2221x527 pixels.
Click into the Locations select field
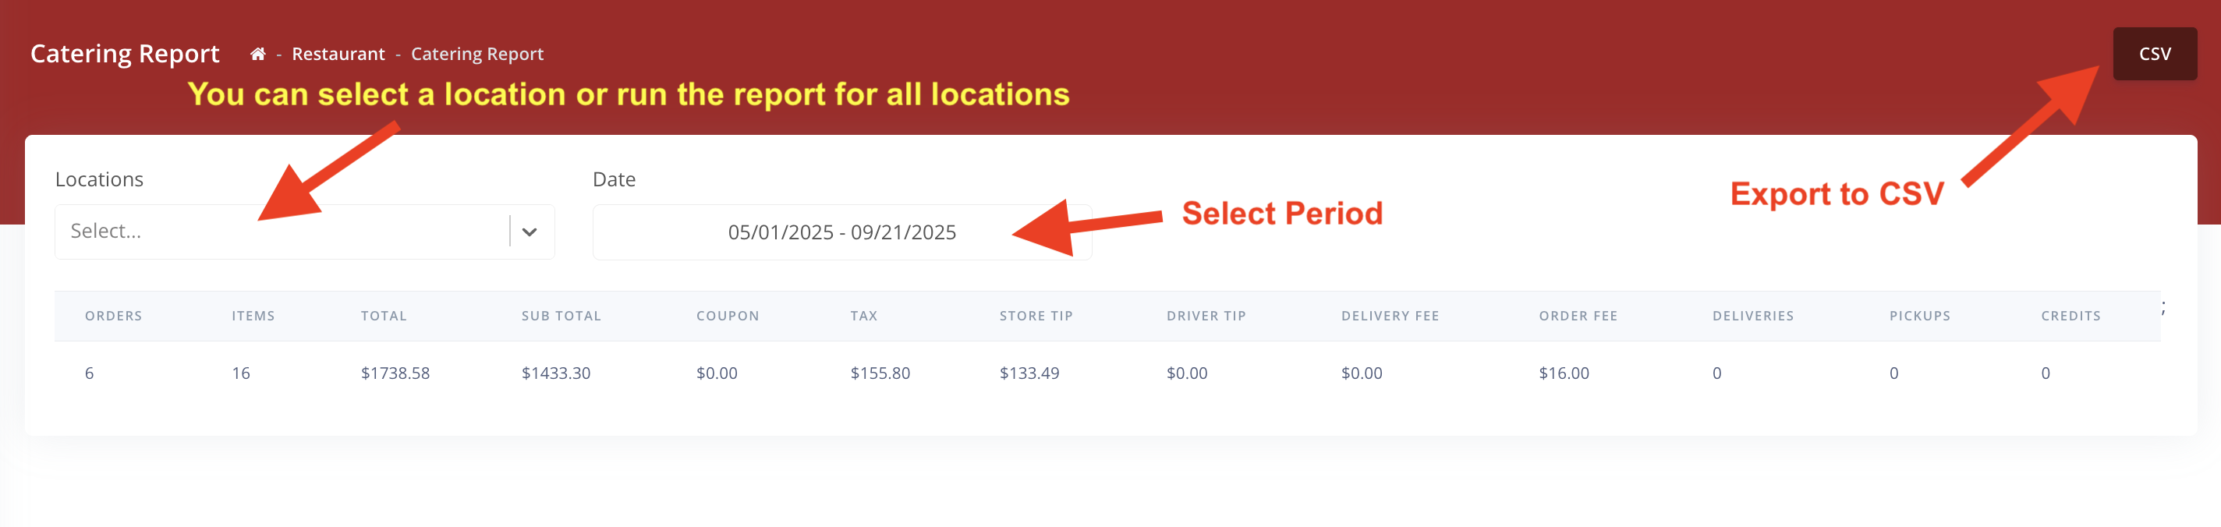[x=280, y=232]
